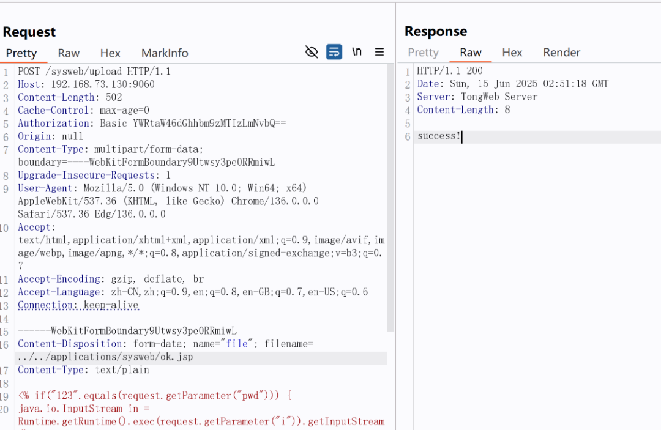Click the java.io.InputStream in = line
Image resolution: width=661 pixels, height=430 pixels.
pyautogui.click(x=84, y=409)
